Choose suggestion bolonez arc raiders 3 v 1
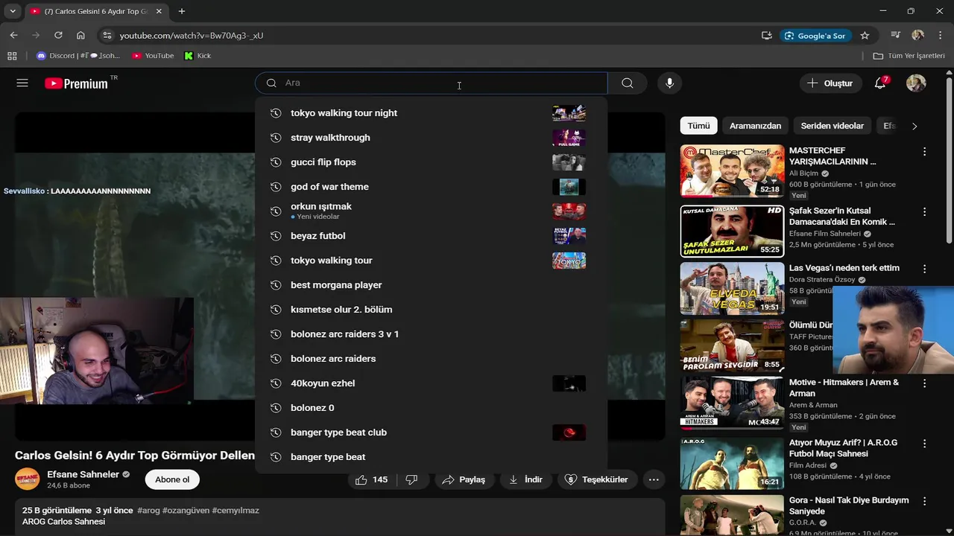Screen dimensions: 954x536 431,334
